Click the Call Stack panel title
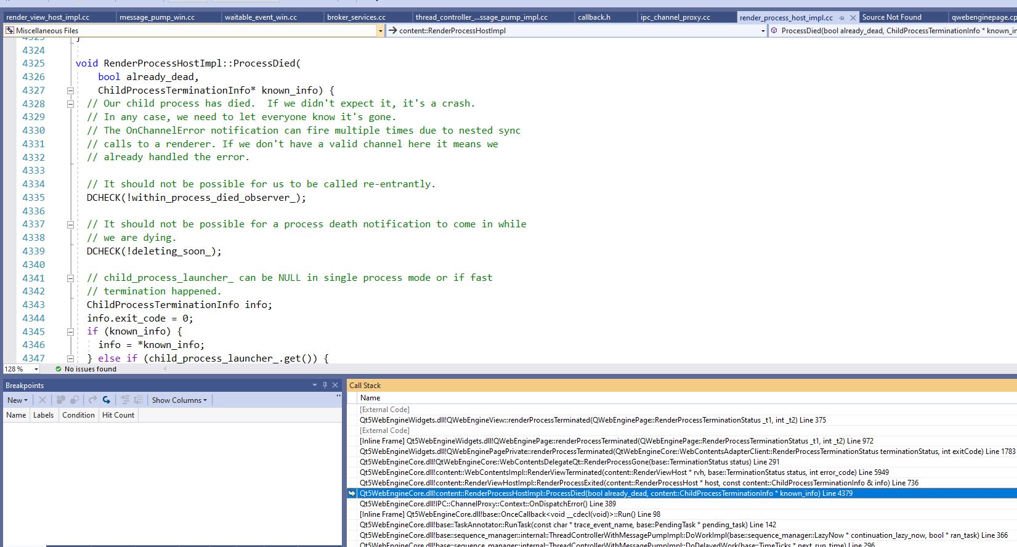Screen dimensions: 1017x547 coord(365,386)
